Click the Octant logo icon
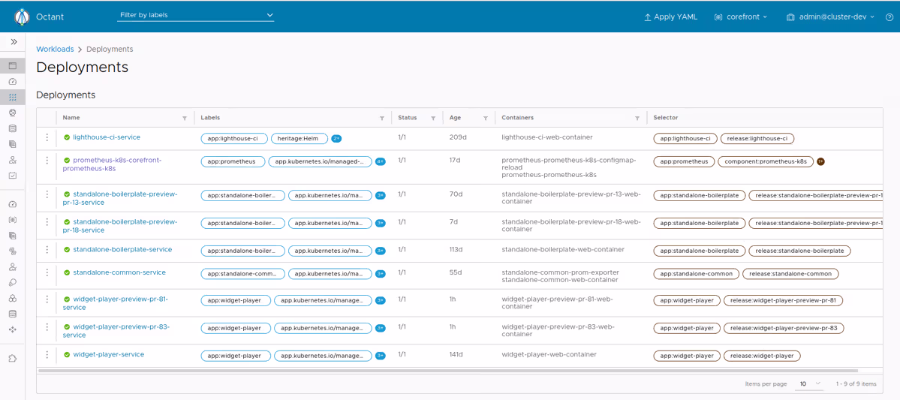900x400 pixels. click(x=22, y=17)
